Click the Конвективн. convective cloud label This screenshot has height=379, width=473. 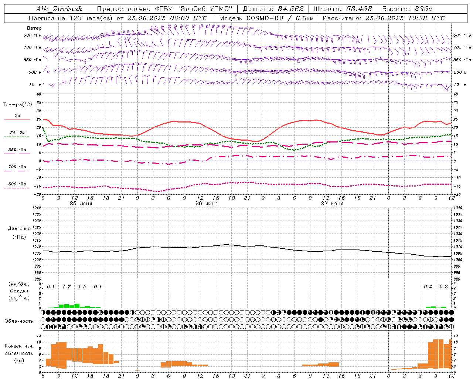(19, 346)
